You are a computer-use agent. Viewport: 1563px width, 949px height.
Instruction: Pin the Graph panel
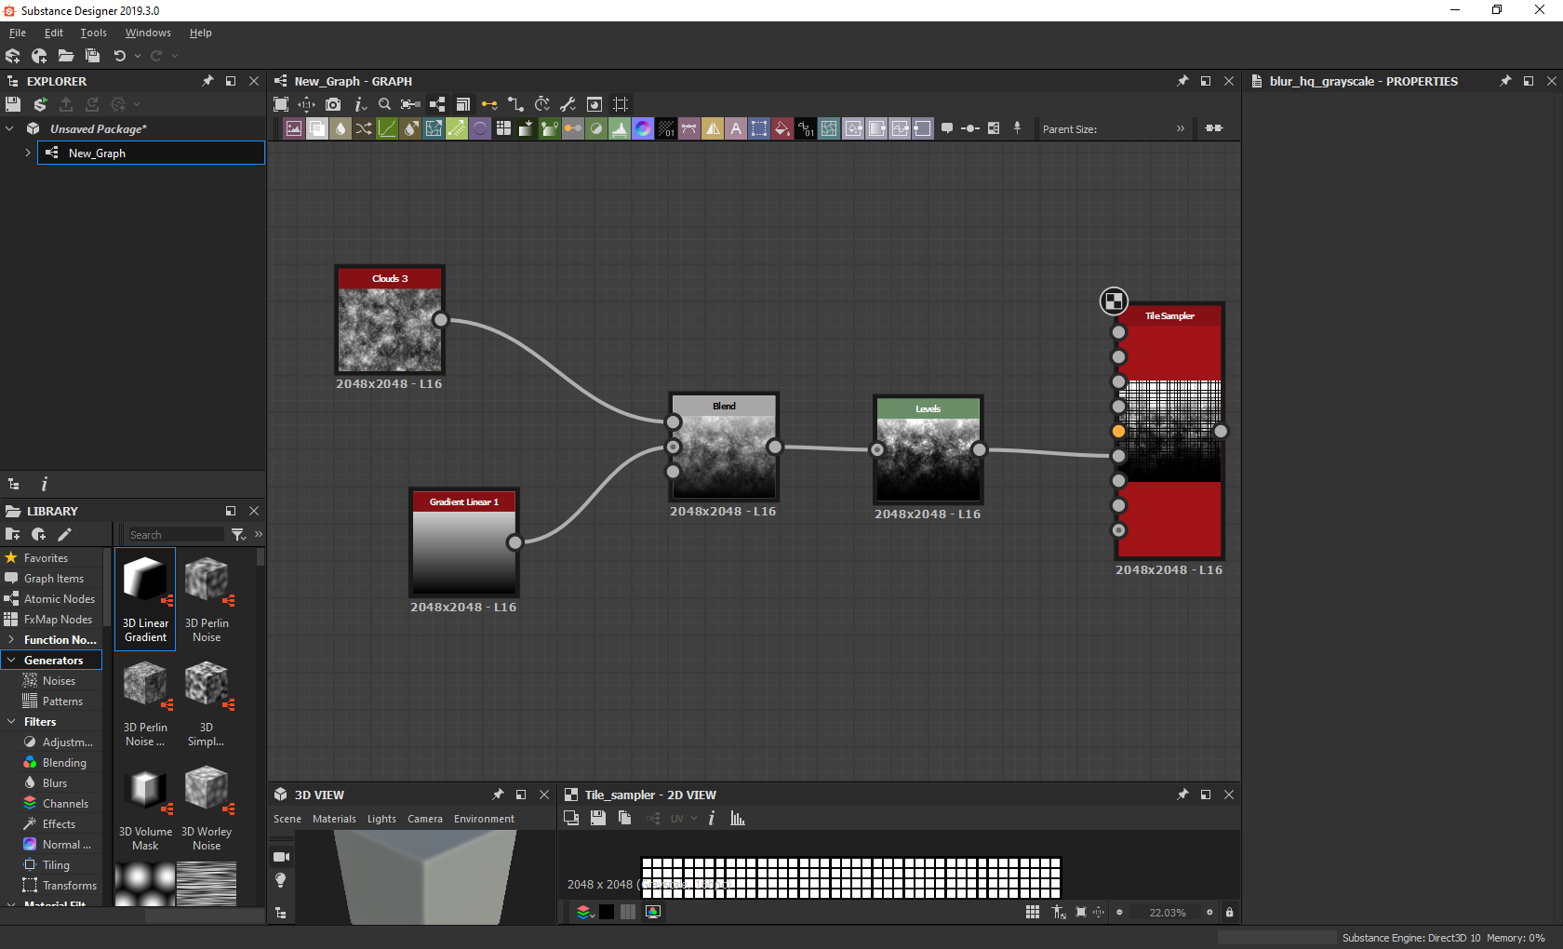[1182, 81]
